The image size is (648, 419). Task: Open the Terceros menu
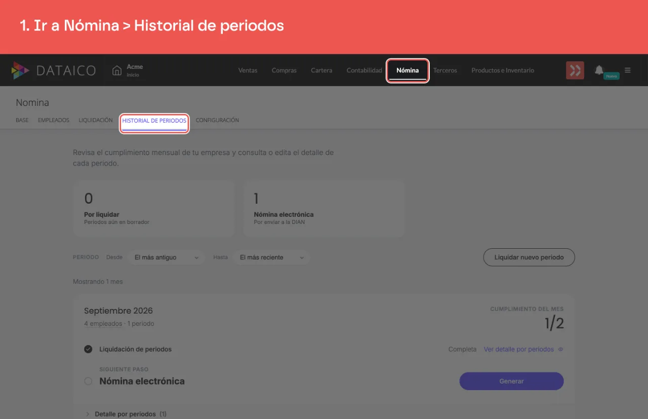coord(445,70)
